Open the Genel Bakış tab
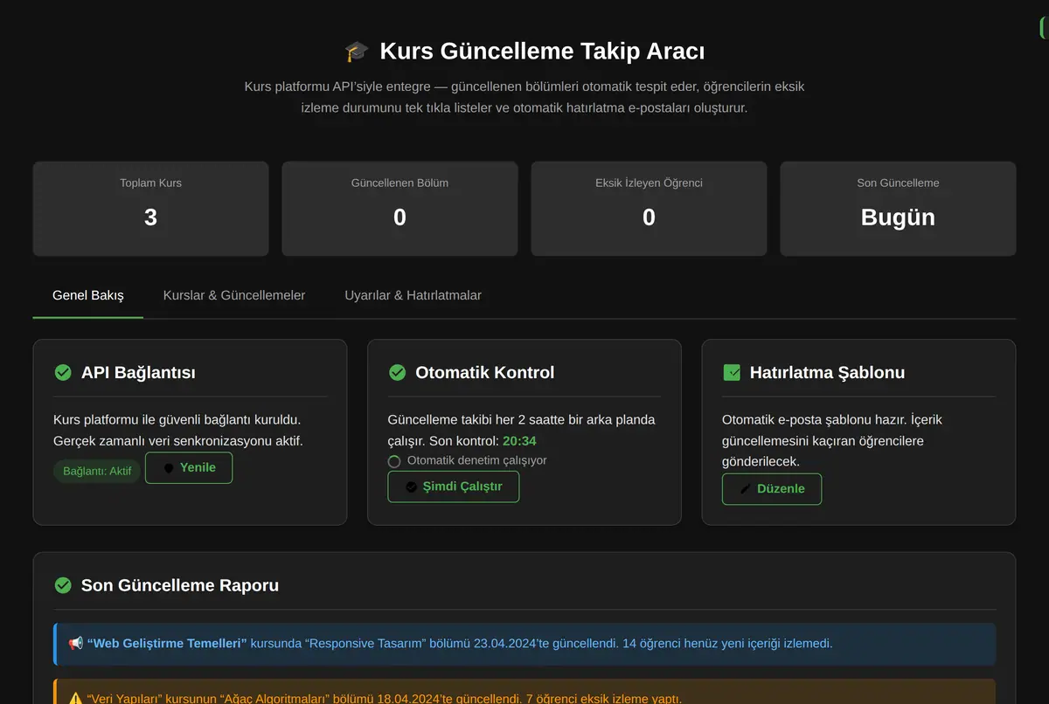The height and width of the screenshot is (704, 1049). click(x=88, y=295)
